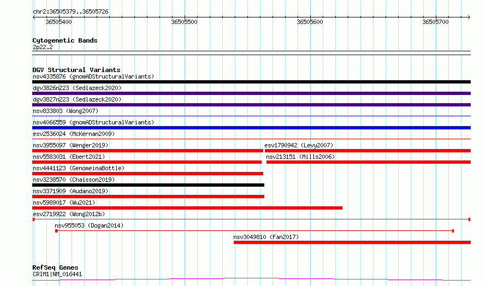Click the nsv5989017 (Wu2021) label
This screenshot has width=486, height=286.
[x=64, y=202]
